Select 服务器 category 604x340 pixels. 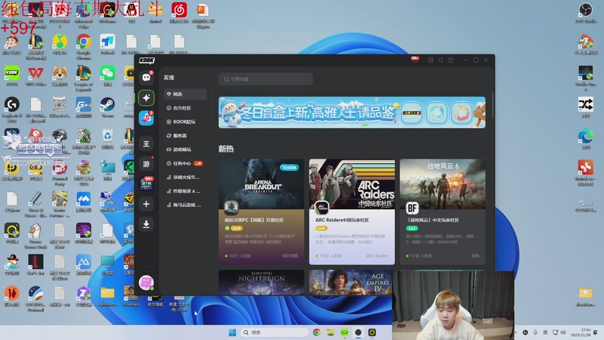(185, 136)
